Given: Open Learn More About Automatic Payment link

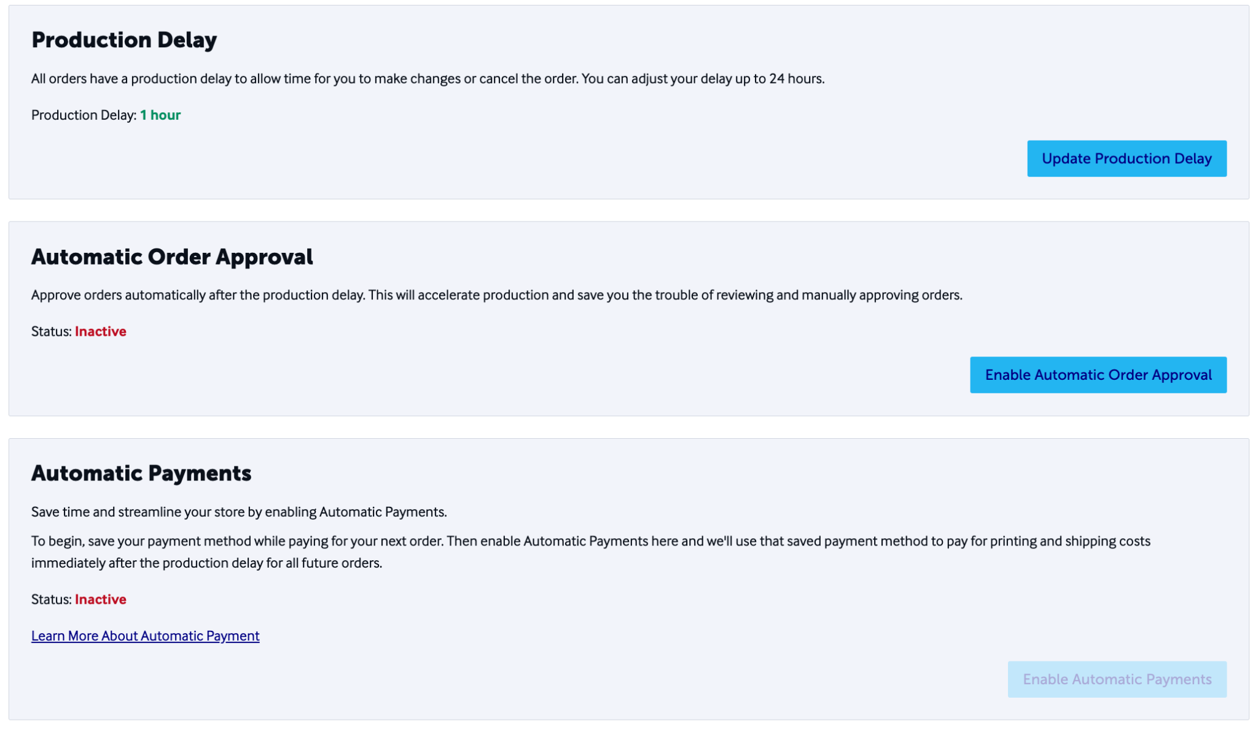Looking at the screenshot, I should [146, 636].
